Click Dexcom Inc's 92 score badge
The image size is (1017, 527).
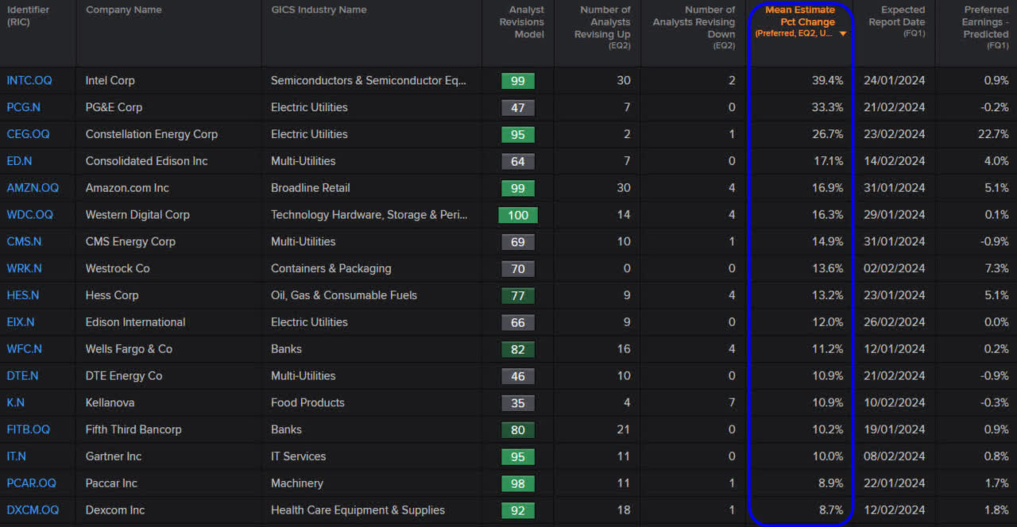[517, 510]
